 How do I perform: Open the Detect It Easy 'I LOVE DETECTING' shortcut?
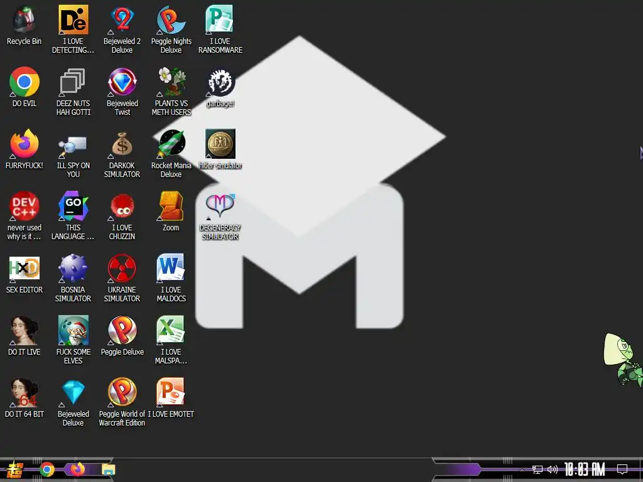pos(73,19)
